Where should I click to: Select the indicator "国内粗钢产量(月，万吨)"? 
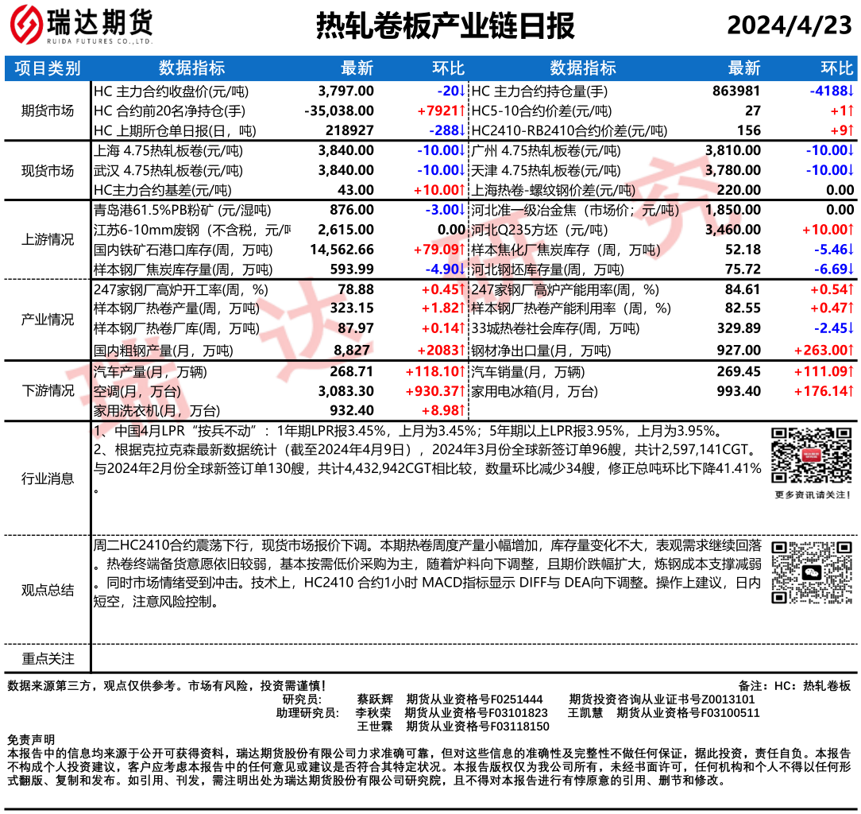tap(163, 351)
